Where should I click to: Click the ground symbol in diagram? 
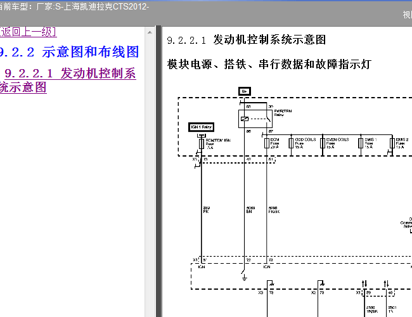245,277
